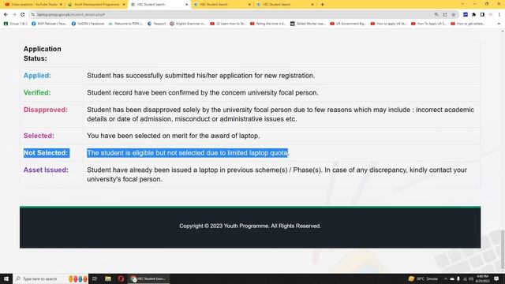This screenshot has width=505, height=284.
Task: Open the NADRA Facebook bookmark
Action: point(88,24)
